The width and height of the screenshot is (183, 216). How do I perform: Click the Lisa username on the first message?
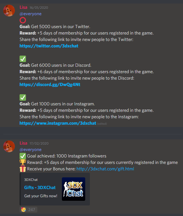tap(23, 7)
